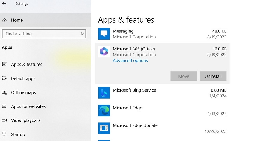Screen dimensions: 255x141
Task: Click the Messaging app icon
Action: coord(104,34)
